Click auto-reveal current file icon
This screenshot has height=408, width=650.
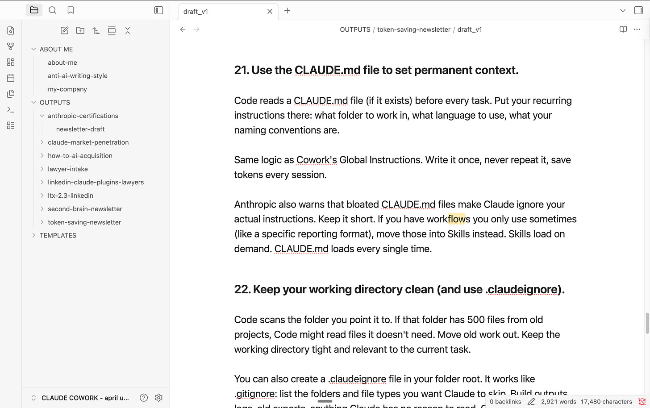point(112,30)
